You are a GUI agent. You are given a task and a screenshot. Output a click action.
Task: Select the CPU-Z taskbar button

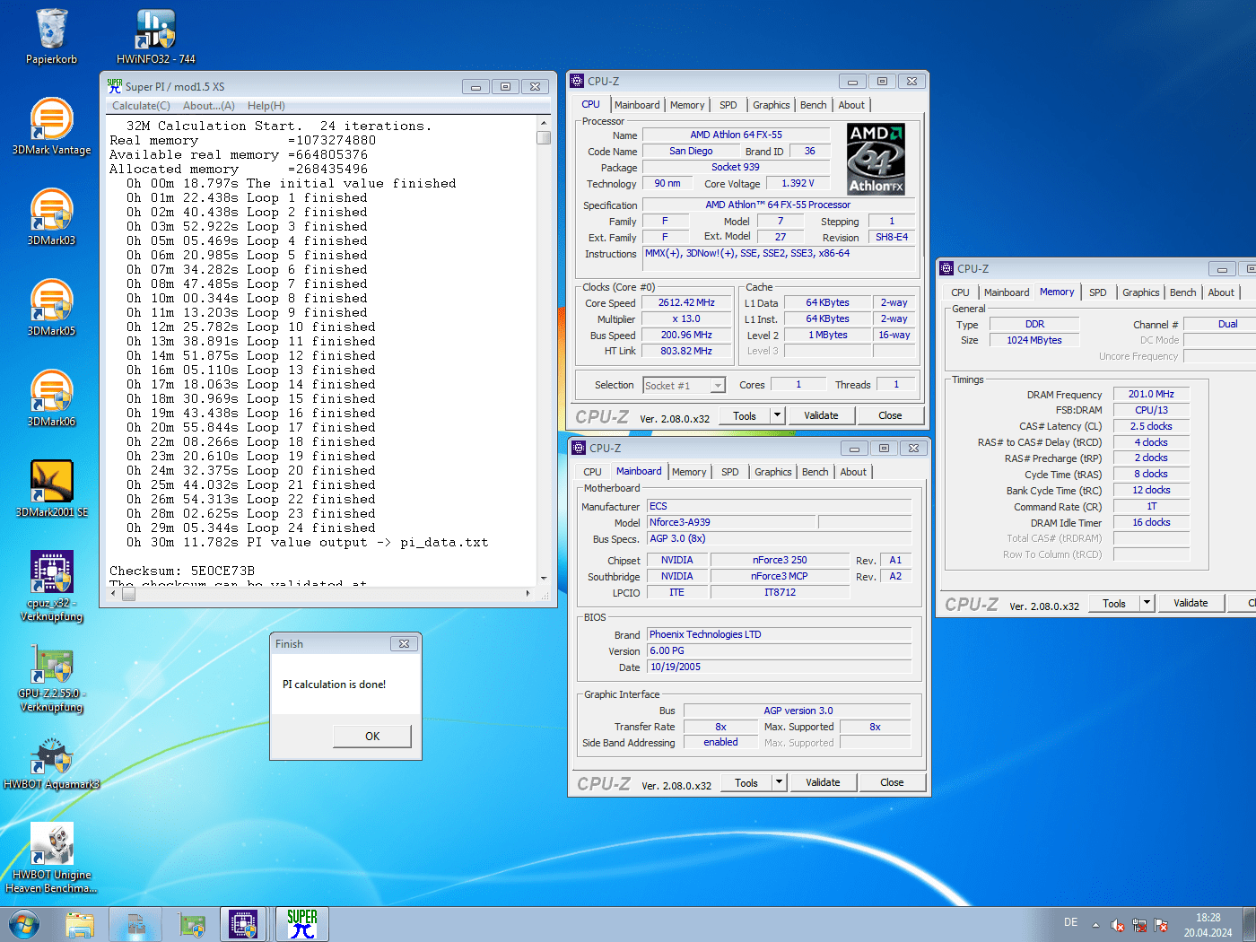point(243,924)
